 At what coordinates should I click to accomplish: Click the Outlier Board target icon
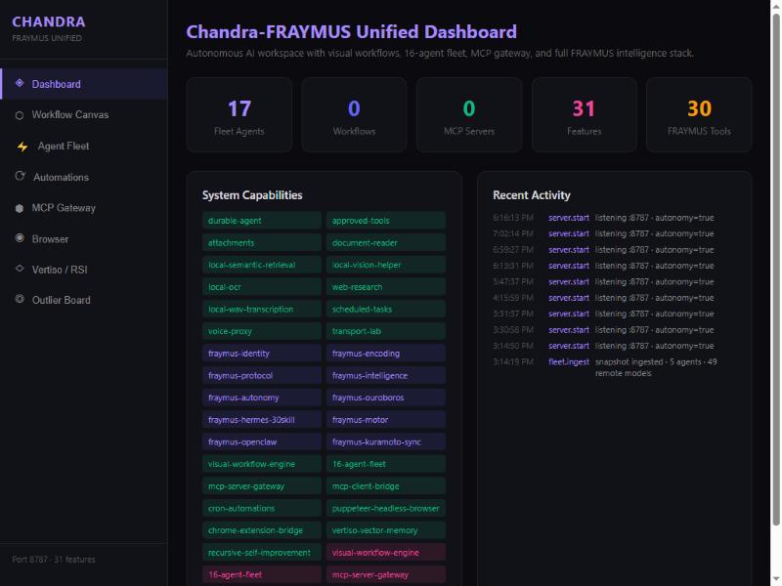click(20, 299)
